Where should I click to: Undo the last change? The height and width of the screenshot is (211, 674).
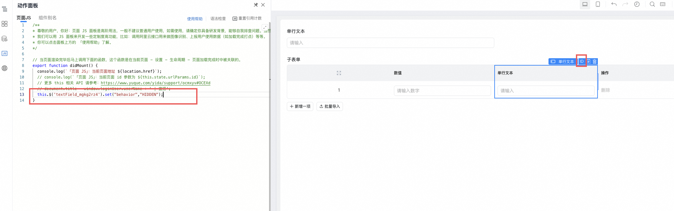(614, 4)
